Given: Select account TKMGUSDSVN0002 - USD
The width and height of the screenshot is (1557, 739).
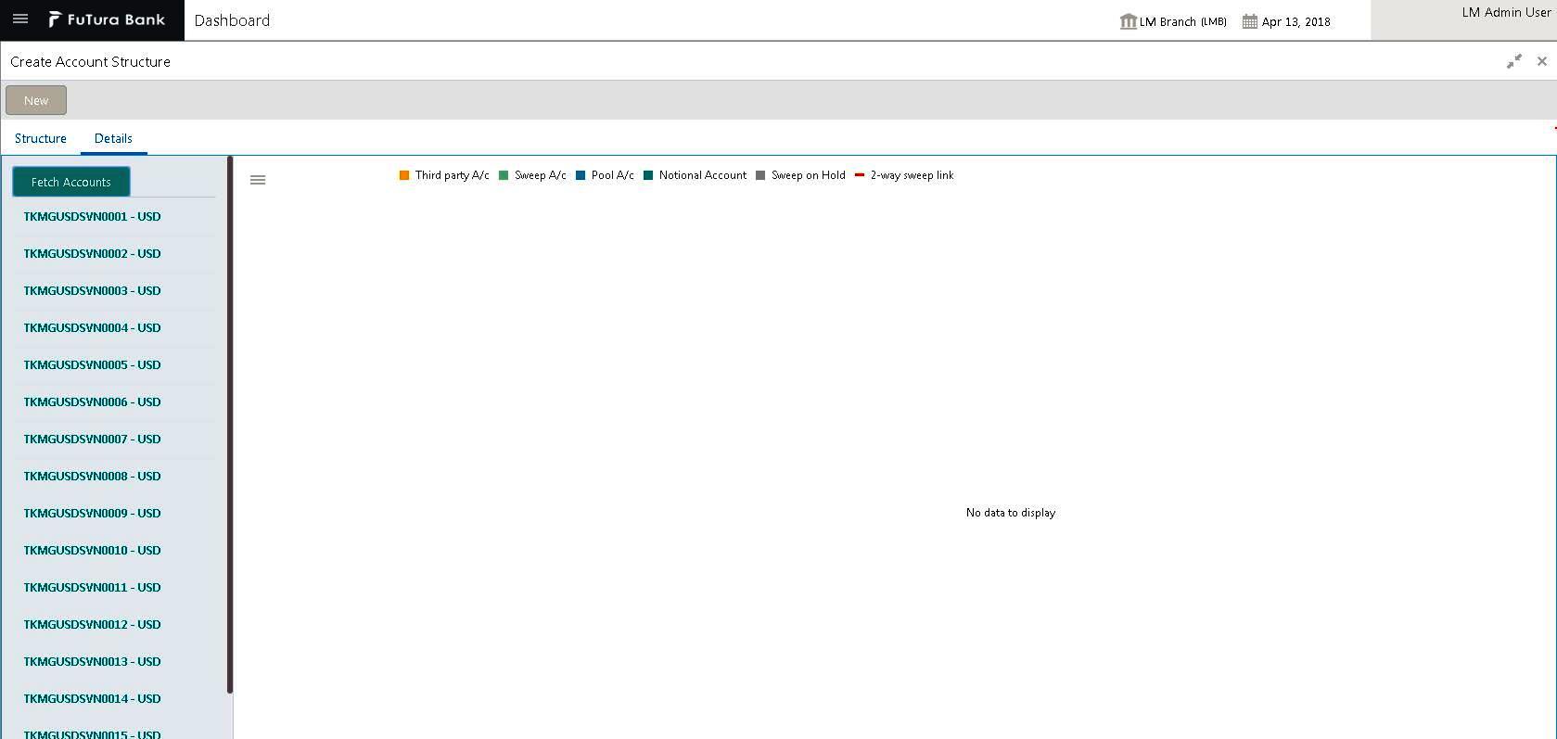Looking at the screenshot, I should point(92,254).
